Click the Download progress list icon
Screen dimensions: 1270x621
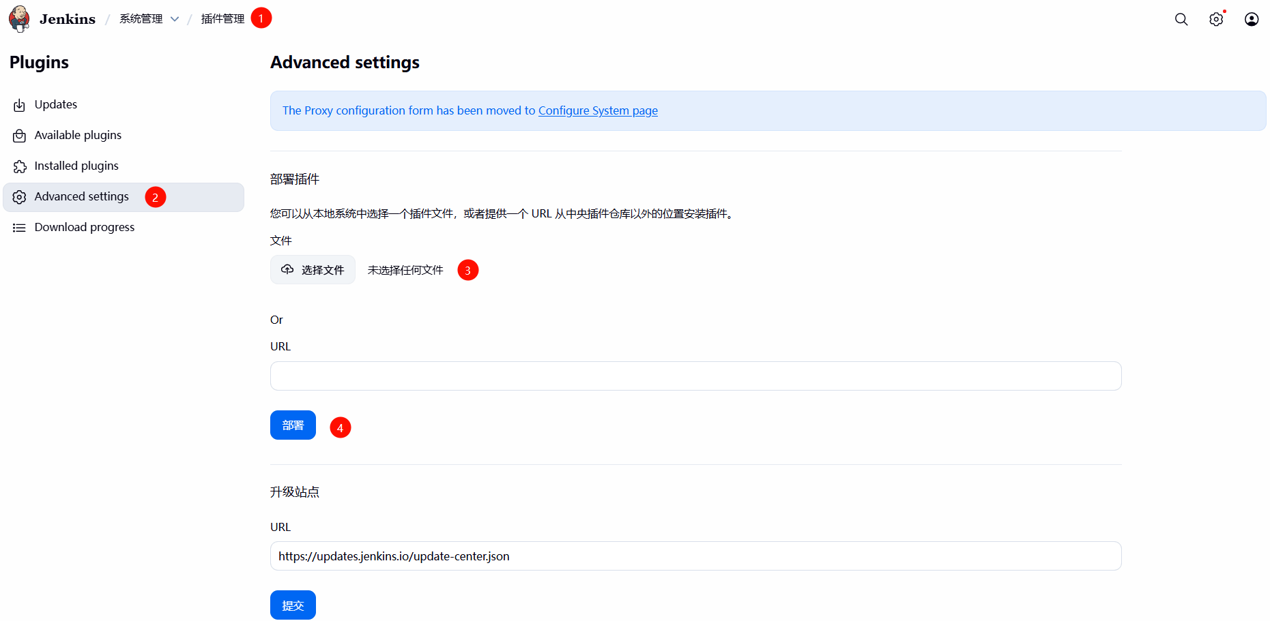[x=20, y=228]
